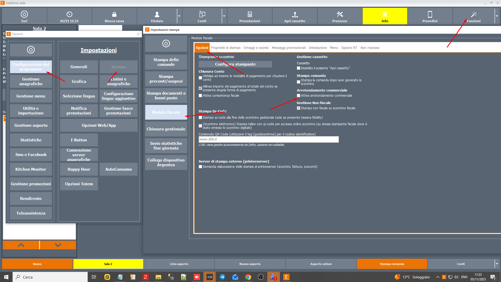Click the Apri cassetto icon

click(294, 14)
